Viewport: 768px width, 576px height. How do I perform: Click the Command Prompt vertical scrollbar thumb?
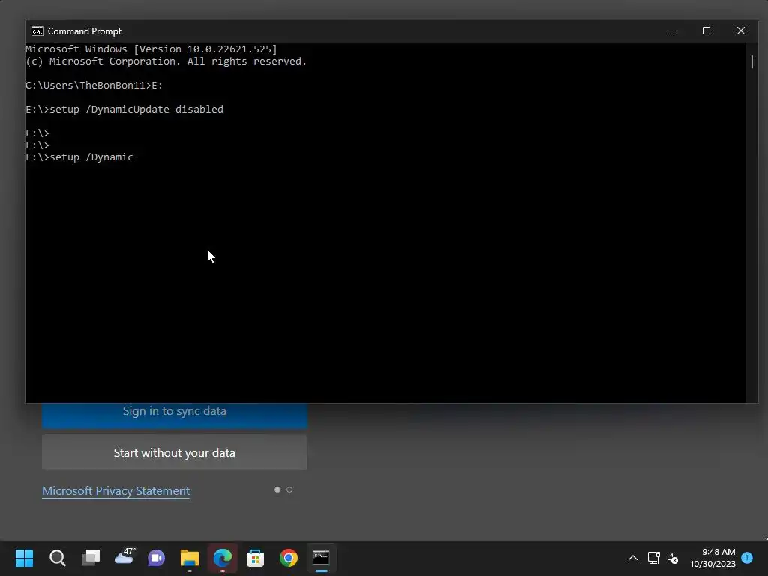751,61
